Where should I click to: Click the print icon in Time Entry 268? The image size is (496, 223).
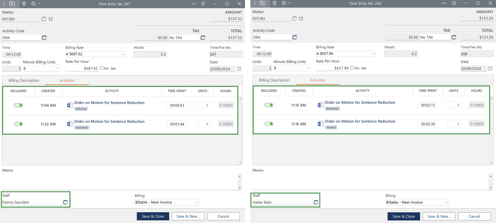284,3
